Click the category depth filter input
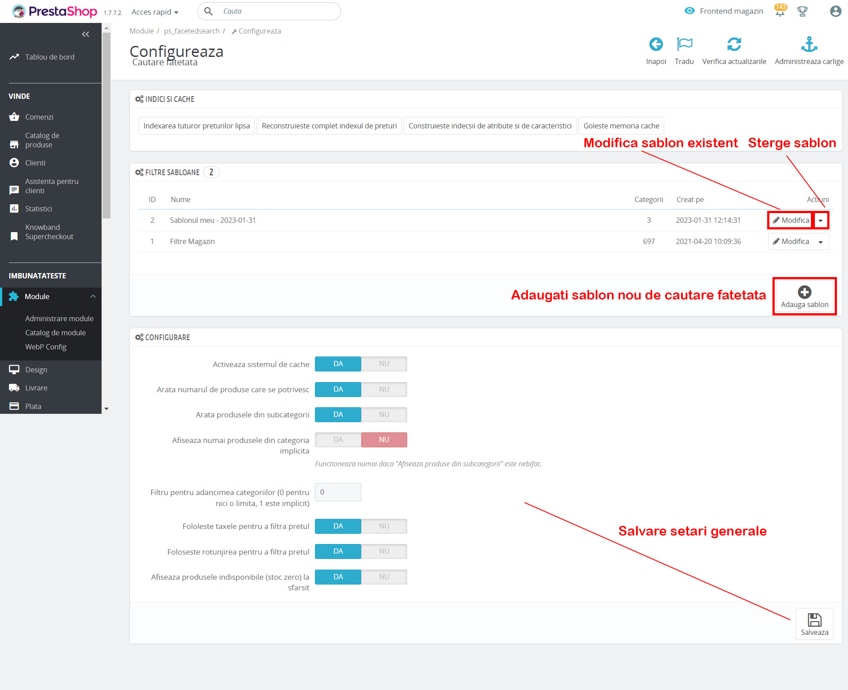Screen dimensions: 848x690 [338, 492]
